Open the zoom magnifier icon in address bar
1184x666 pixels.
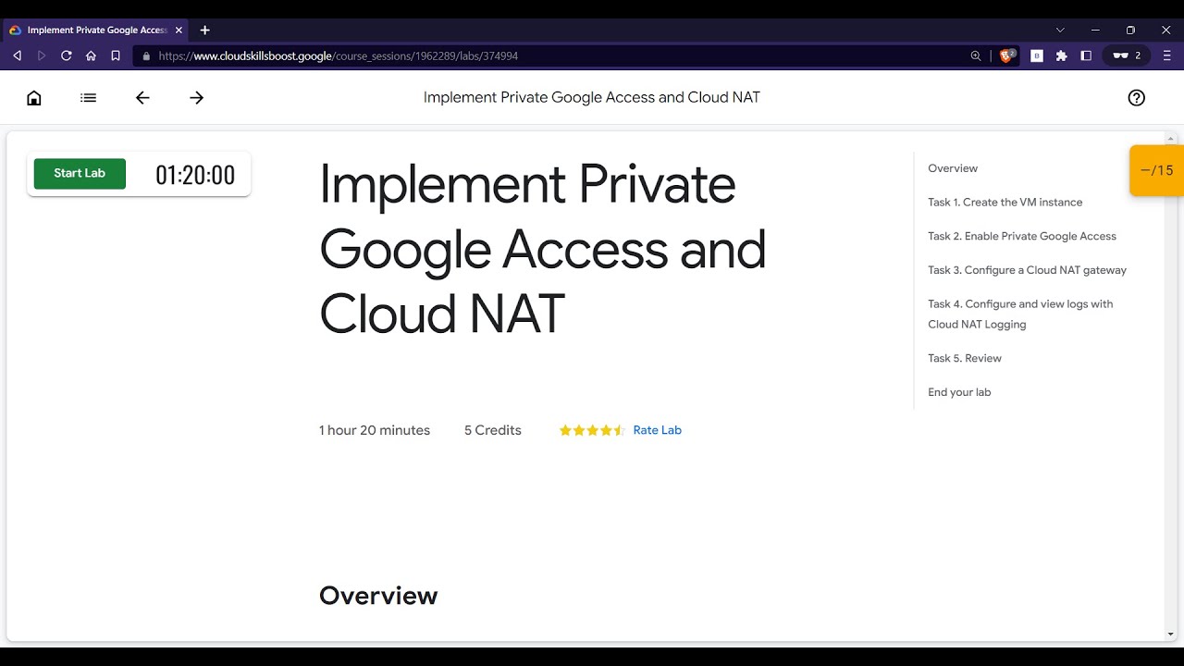coord(976,55)
